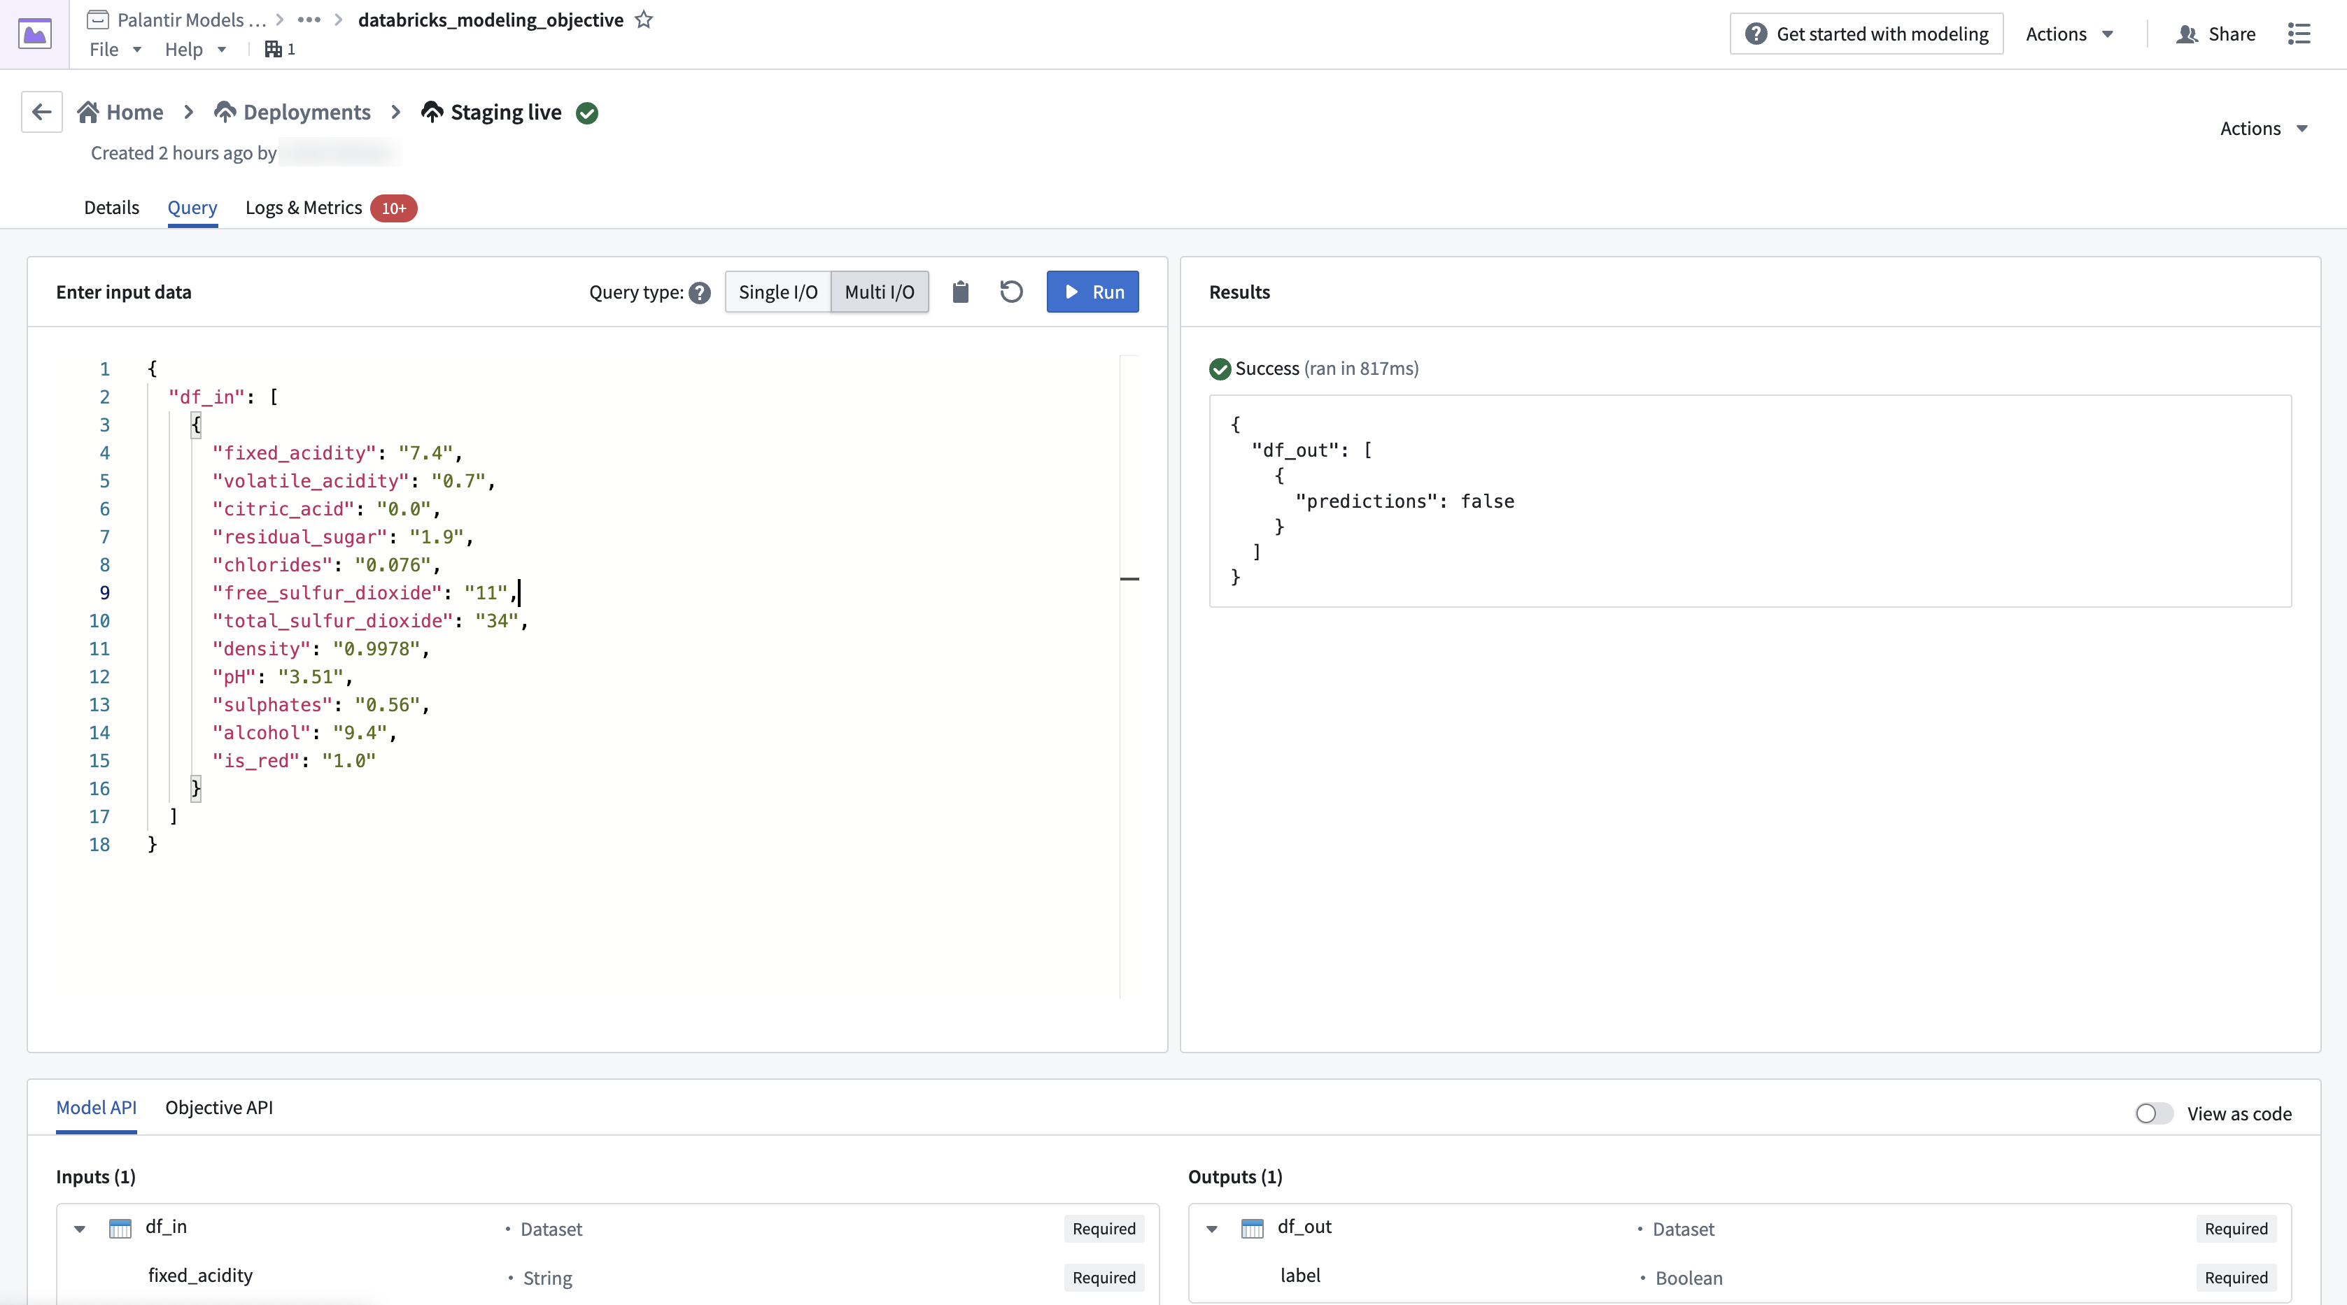Click the back arrow above Home
This screenshot has width=2347, height=1305.
[41, 111]
